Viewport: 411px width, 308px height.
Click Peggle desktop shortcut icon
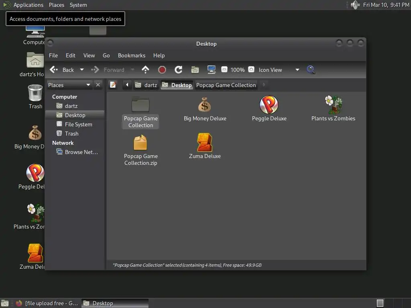coord(35,173)
